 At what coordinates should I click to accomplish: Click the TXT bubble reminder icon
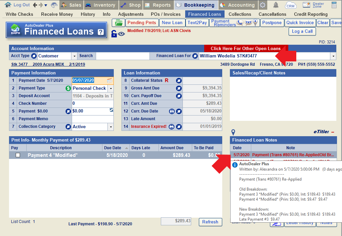(248, 22)
